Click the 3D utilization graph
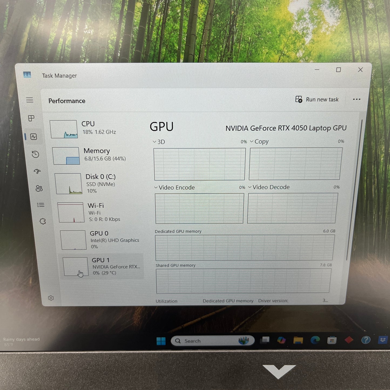This screenshot has height=390, width=390. [200, 164]
